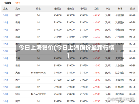
Task: Open 1#锡 link in 山东有色 row
Action: pos(6,94)
